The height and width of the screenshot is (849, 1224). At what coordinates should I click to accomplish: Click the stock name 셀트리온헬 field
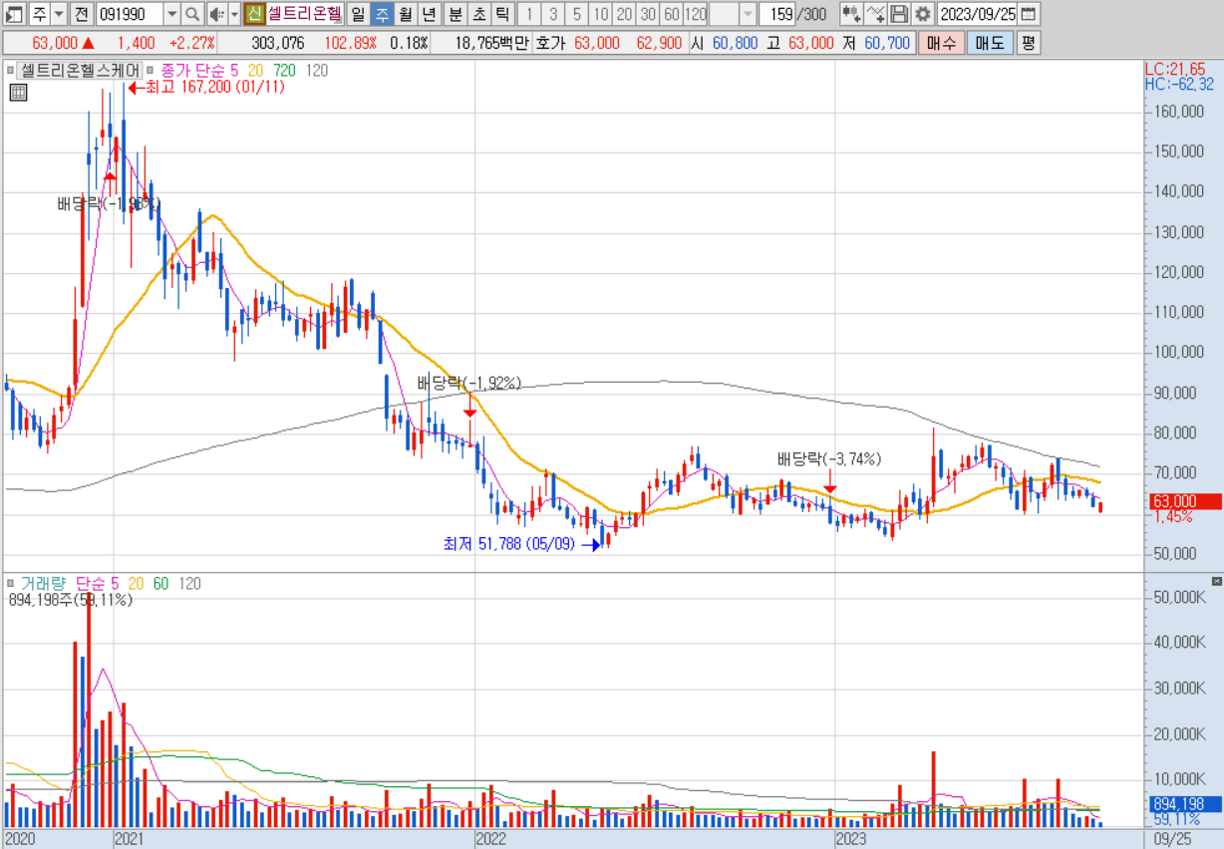pos(304,14)
